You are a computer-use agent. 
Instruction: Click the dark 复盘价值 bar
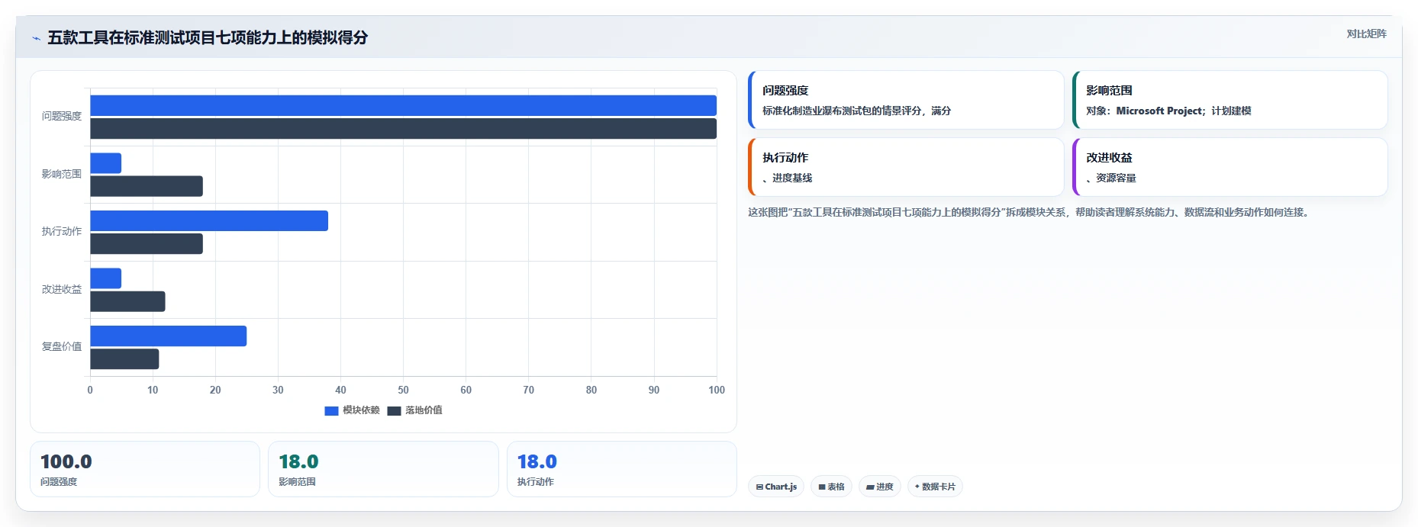coord(124,359)
